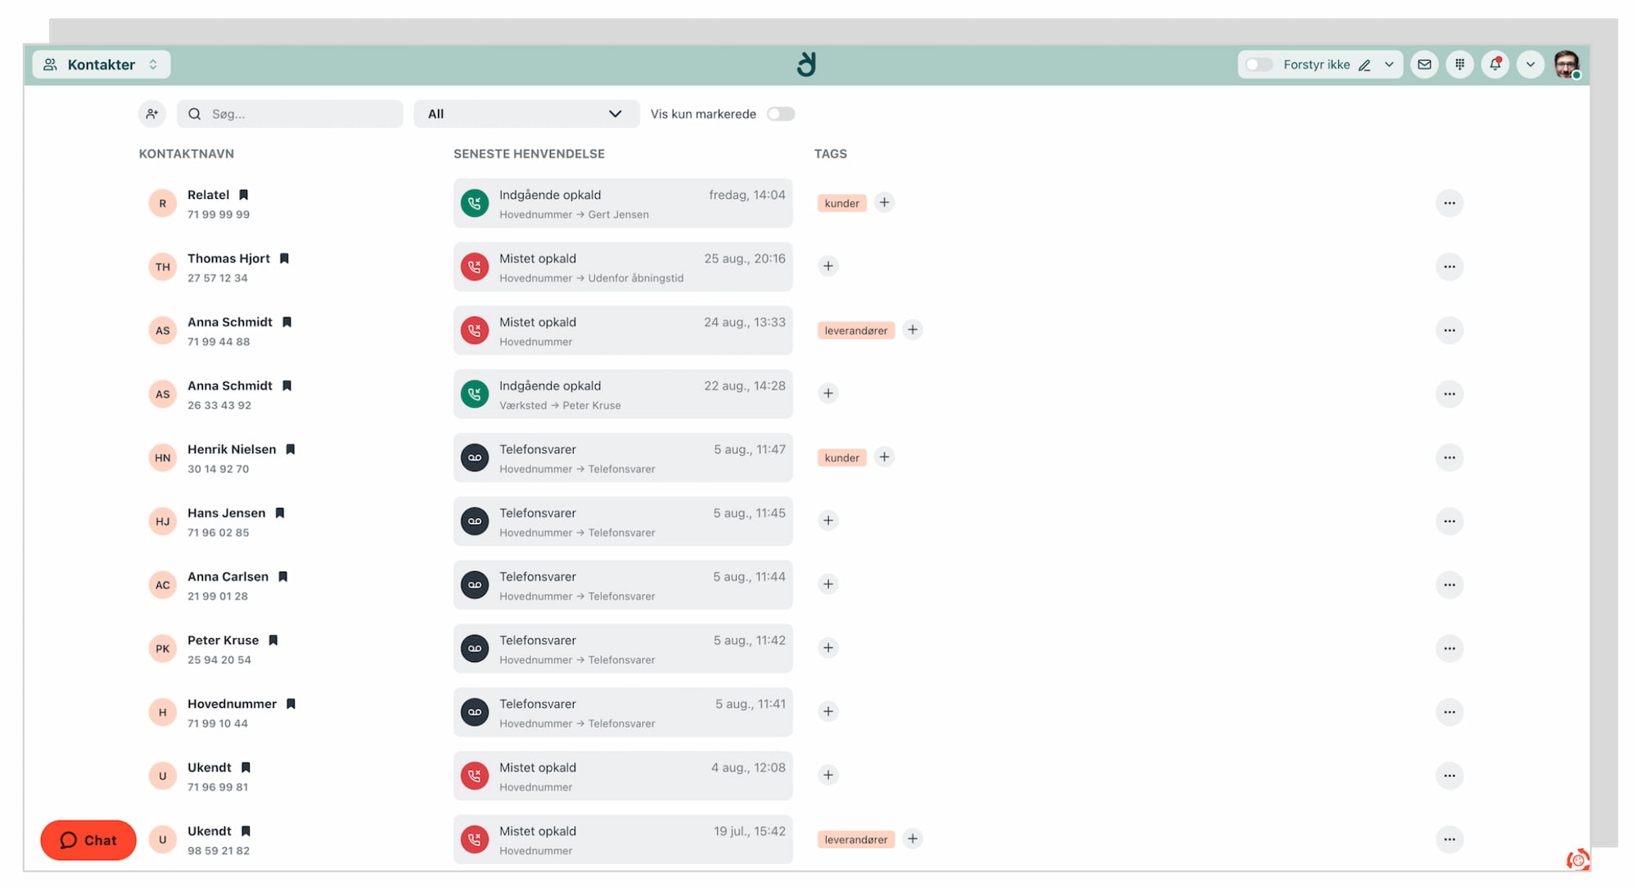Open more options for Hans Jensen row

click(1450, 521)
